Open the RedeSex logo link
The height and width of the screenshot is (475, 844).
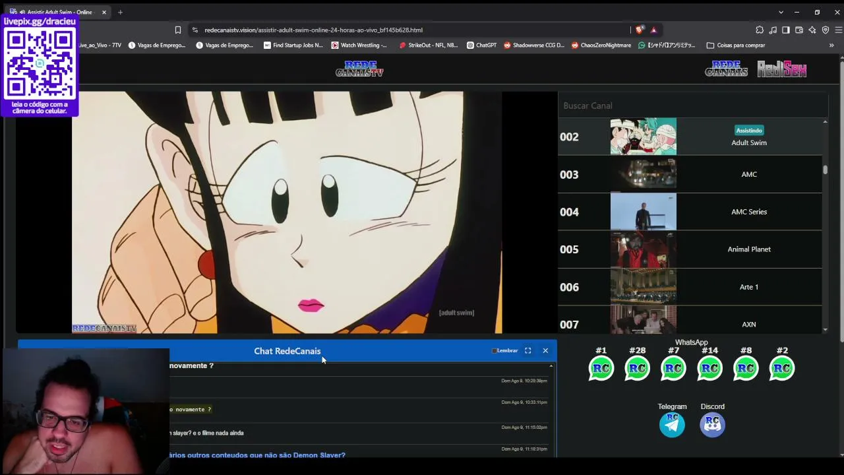[x=781, y=69]
